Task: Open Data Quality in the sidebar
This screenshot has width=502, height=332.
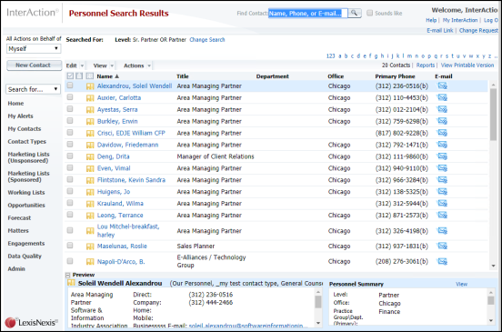Action: tap(25, 257)
